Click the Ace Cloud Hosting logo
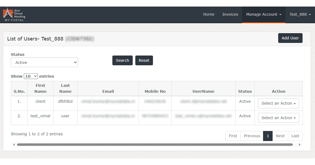Image resolution: width=315 pixels, height=165 pixels. 14,14
